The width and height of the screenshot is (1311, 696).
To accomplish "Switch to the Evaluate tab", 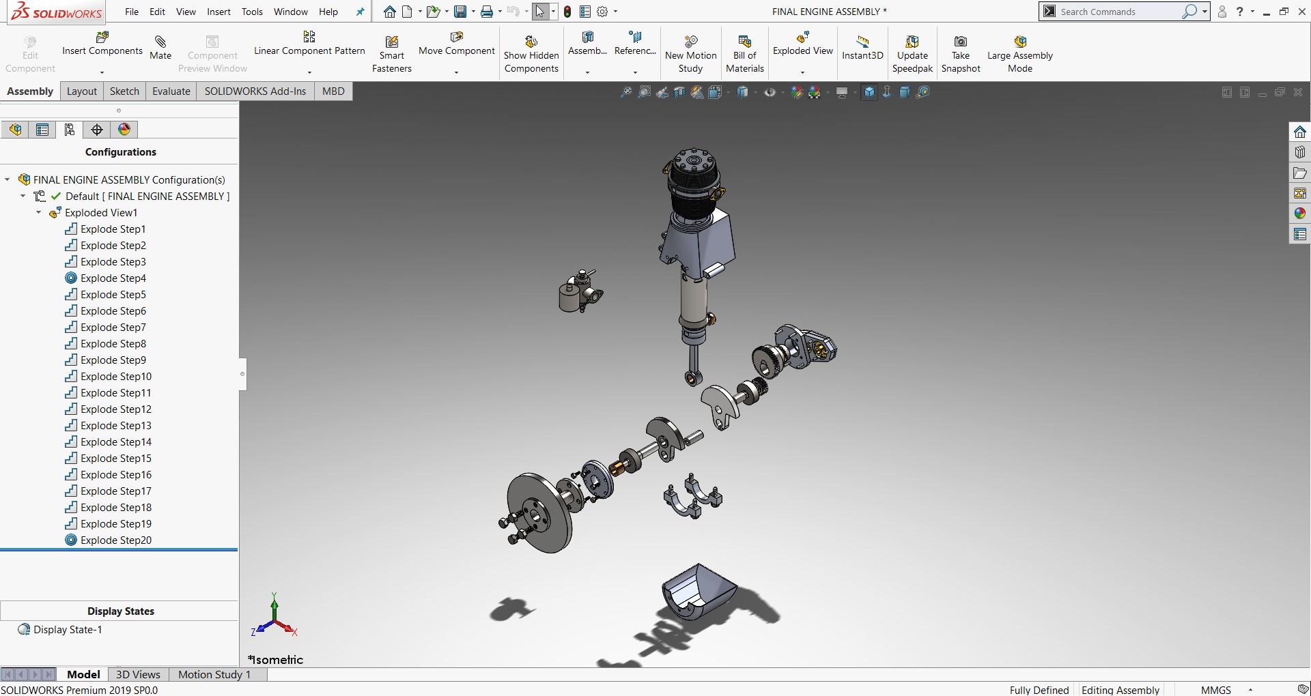I will pyautogui.click(x=171, y=91).
